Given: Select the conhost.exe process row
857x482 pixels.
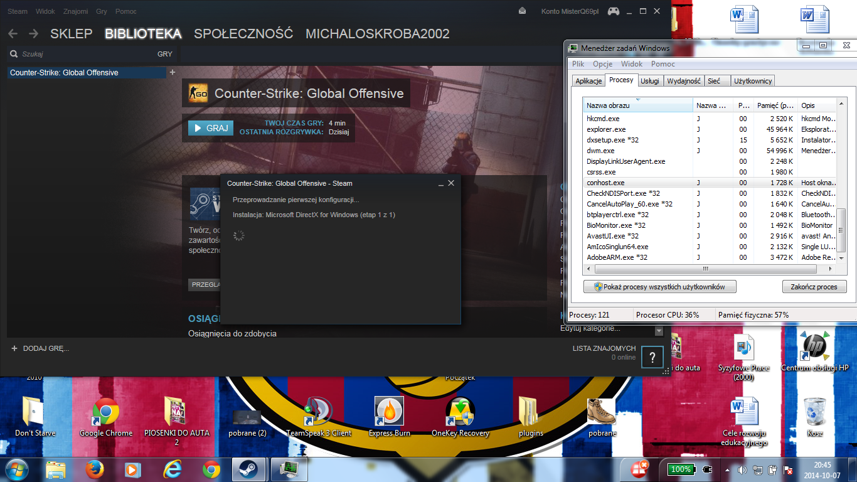Looking at the screenshot, I should pyautogui.click(x=710, y=183).
